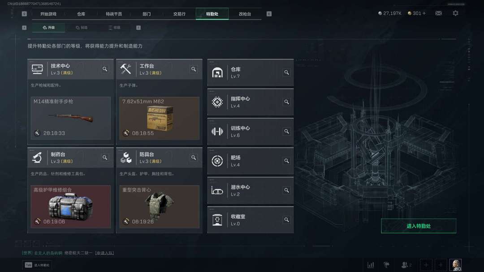Open the M14精准射手步枪 production item

tap(71, 118)
